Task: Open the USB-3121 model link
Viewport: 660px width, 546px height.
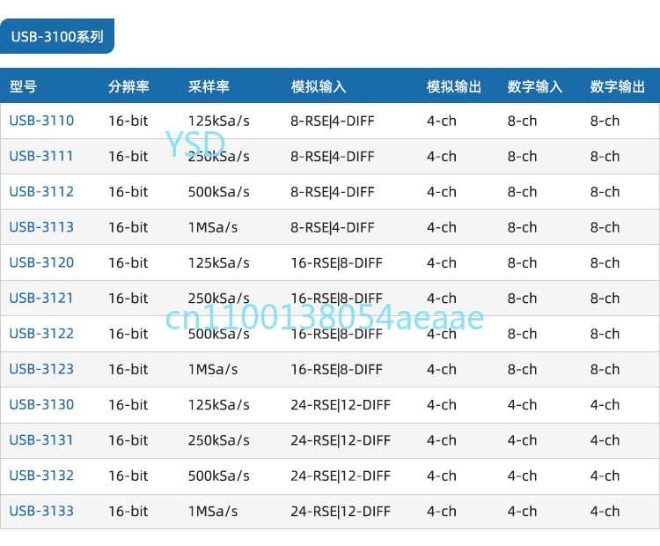Action: coord(41,298)
